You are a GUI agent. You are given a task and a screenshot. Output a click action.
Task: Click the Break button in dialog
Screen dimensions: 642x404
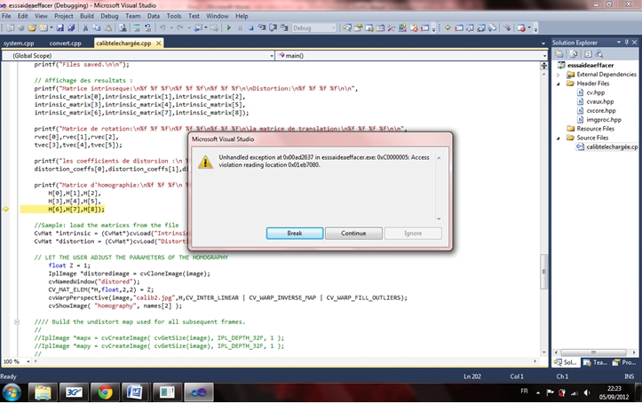pos(295,234)
